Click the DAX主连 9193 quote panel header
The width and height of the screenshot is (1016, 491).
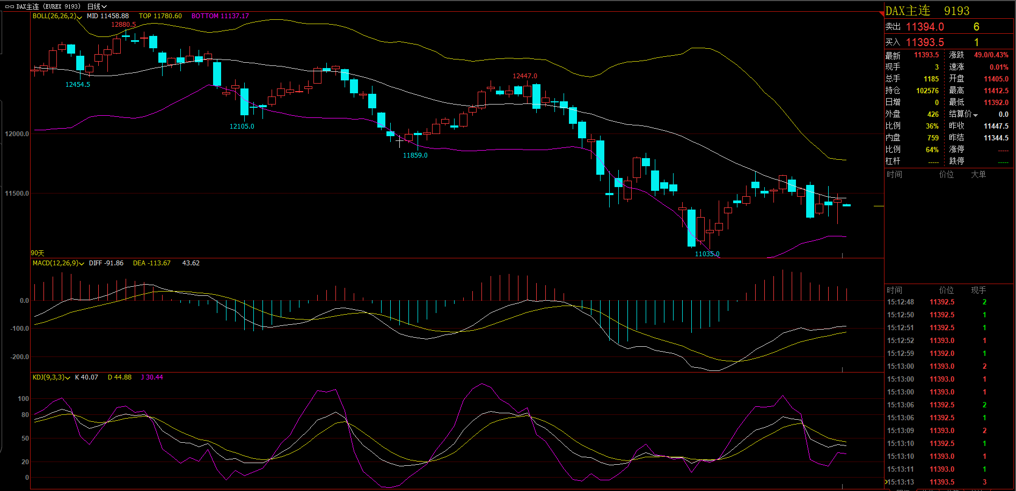tap(927, 11)
